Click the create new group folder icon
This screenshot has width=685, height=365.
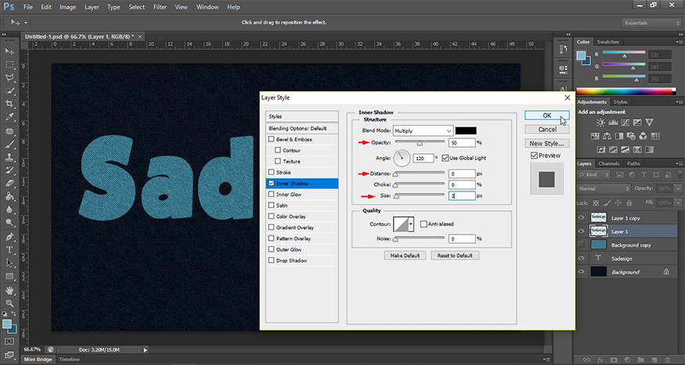[641, 360]
